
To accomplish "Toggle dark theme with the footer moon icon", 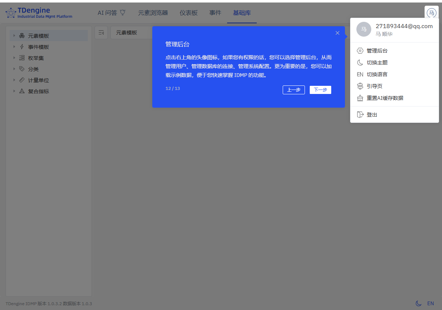I will click(x=419, y=303).
